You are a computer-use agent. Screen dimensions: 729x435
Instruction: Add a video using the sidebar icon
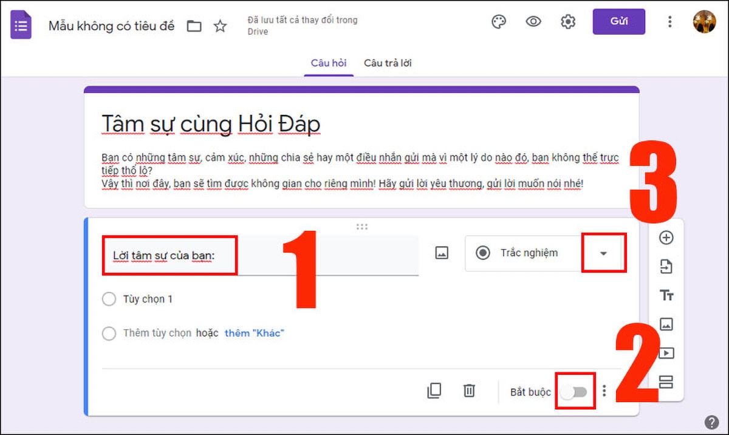tap(666, 353)
